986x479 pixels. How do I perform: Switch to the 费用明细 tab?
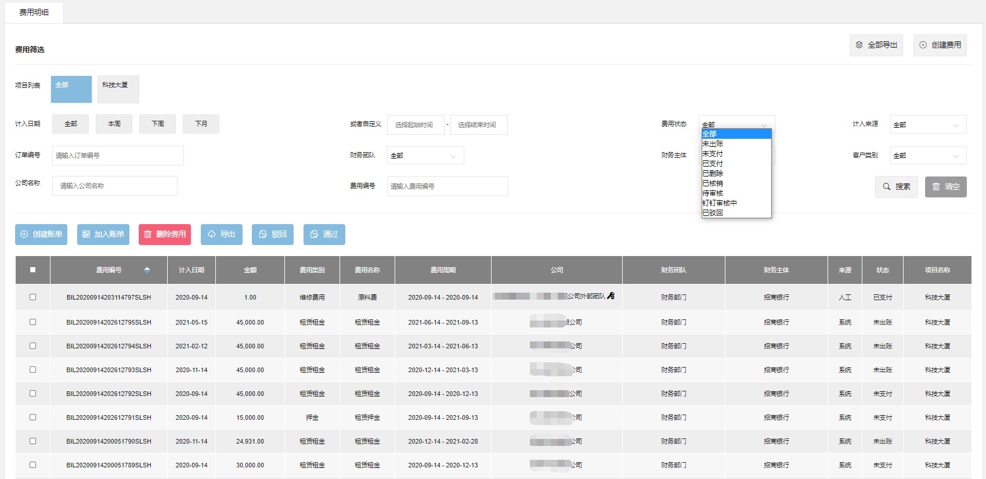(x=34, y=12)
